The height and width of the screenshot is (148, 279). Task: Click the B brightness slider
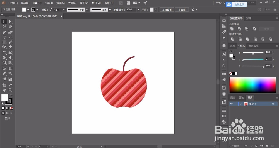tap(253, 66)
